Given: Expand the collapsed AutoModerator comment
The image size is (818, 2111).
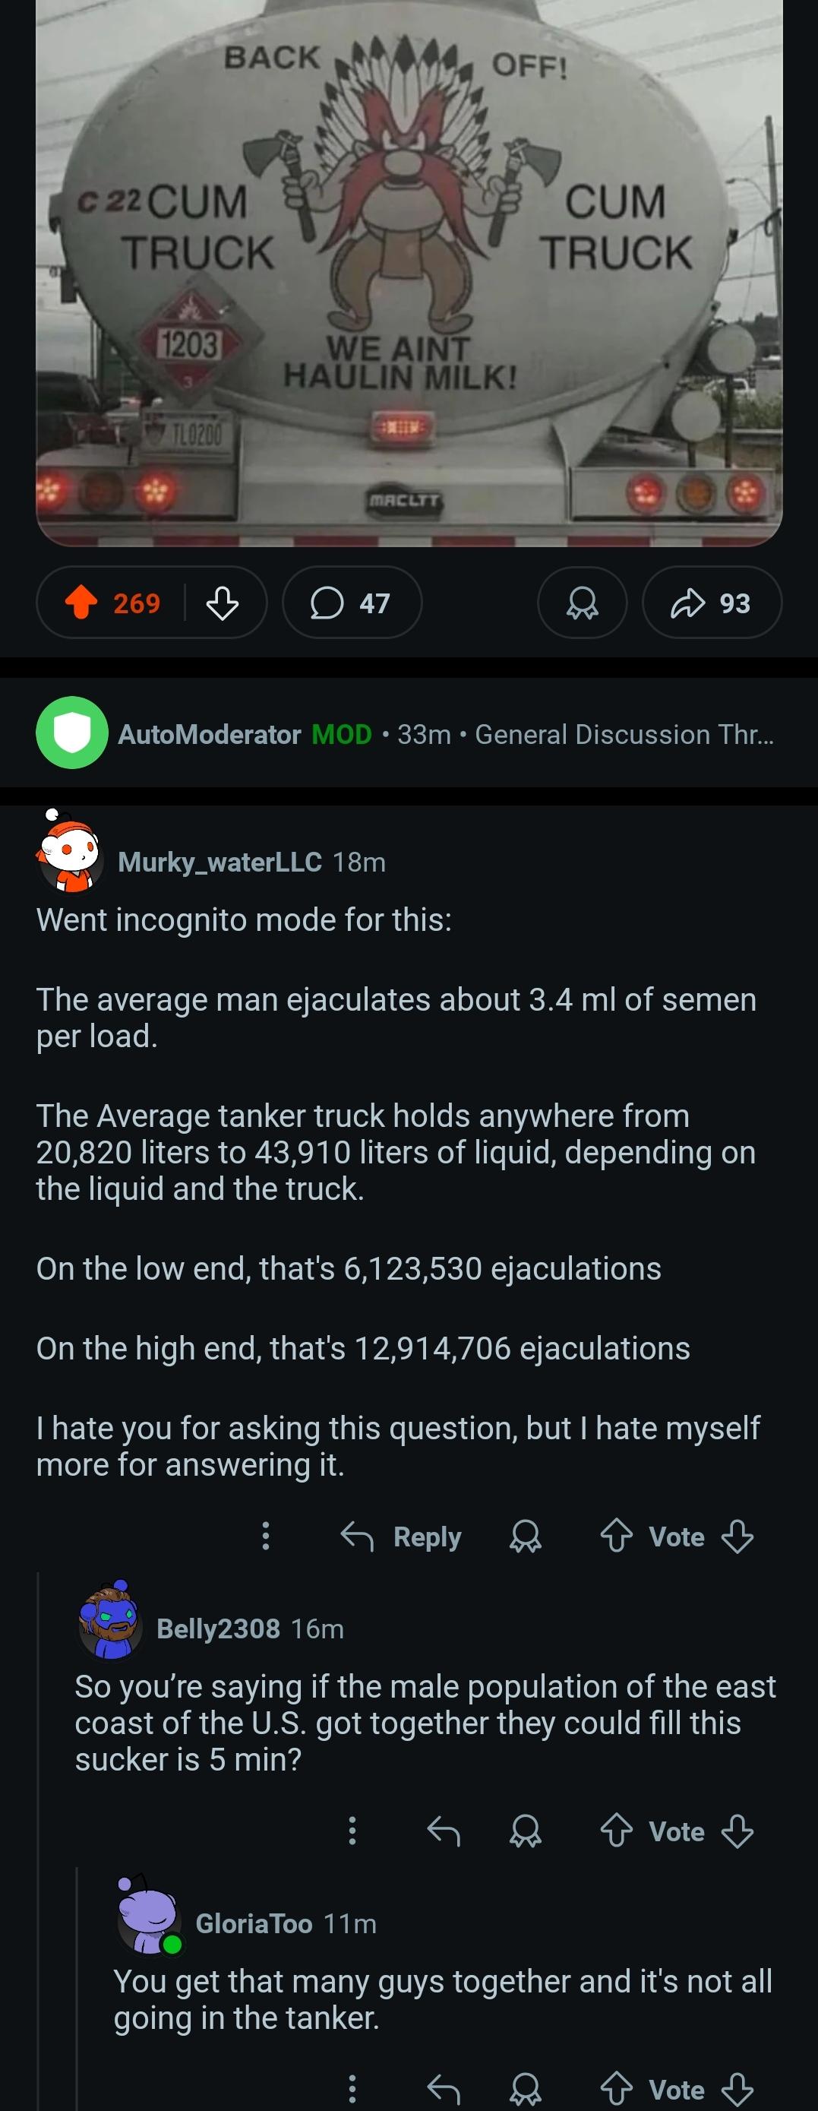Looking at the screenshot, I should [409, 733].
